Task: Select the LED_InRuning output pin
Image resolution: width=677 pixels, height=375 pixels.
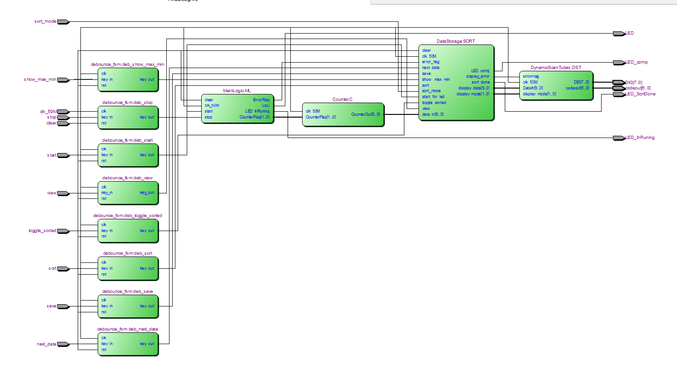Action: pyautogui.click(x=619, y=138)
